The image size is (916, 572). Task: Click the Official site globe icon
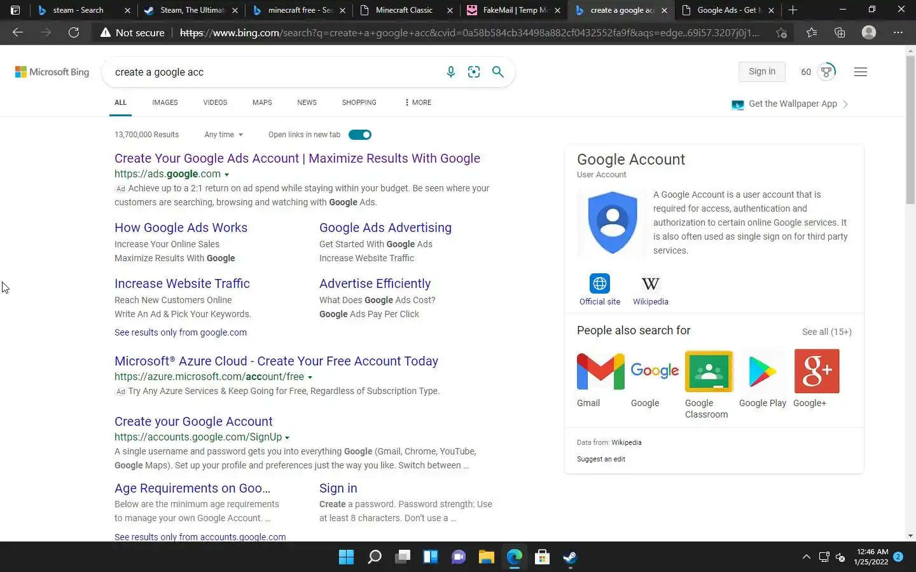click(x=599, y=283)
